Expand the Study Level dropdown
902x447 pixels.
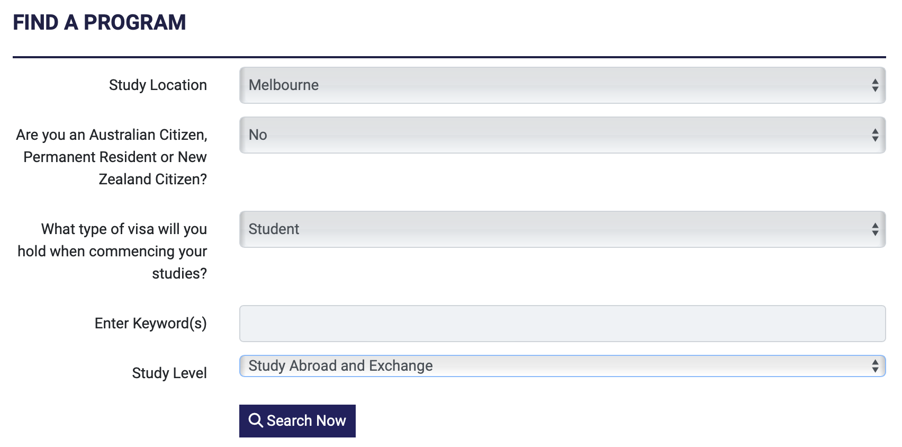point(561,366)
